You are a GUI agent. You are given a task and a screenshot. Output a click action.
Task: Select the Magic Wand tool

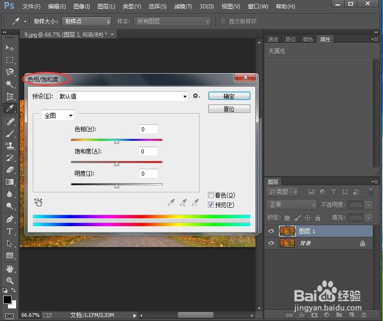click(x=10, y=84)
